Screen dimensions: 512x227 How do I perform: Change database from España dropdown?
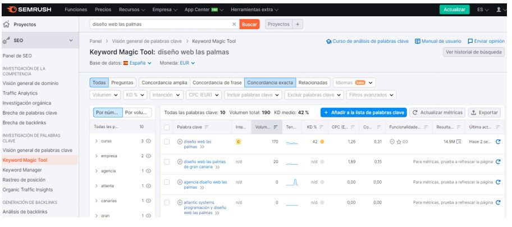(138, 63)
